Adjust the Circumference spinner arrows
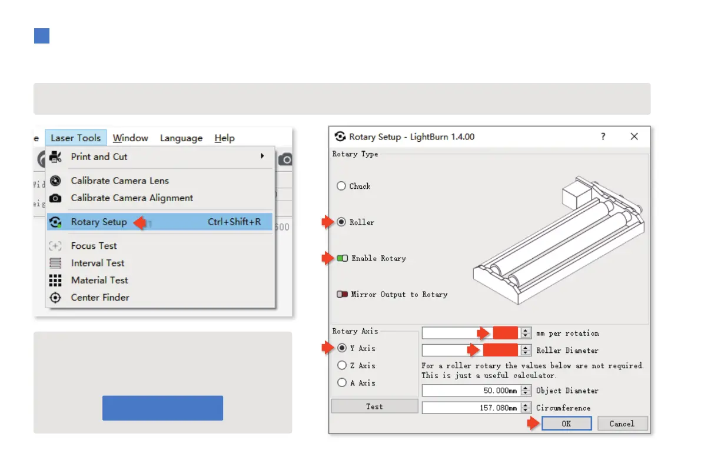The height and width of the screenshot is (467, 701). click(526, 408)
